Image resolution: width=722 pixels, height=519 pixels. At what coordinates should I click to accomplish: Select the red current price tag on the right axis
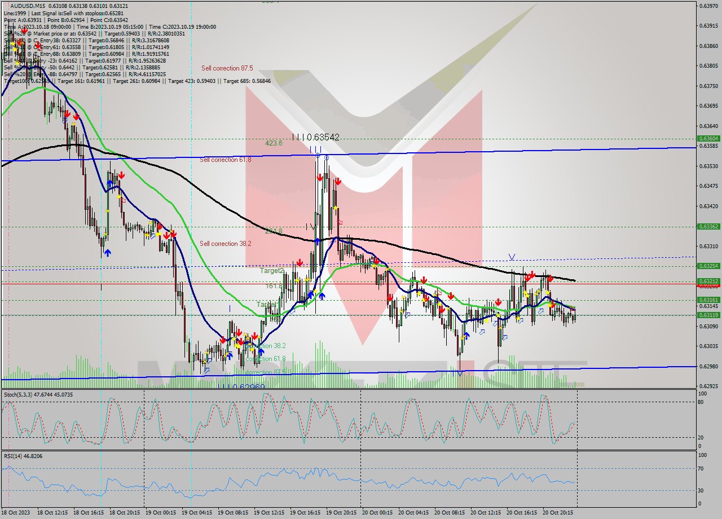click(709, 285)
